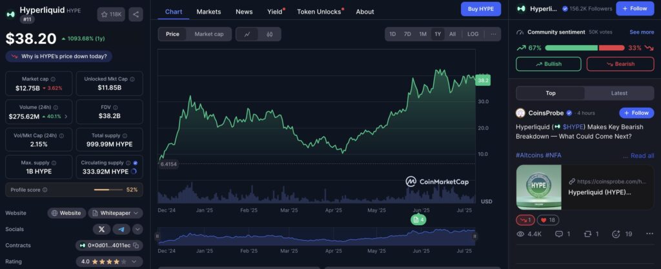Open X (Twitter) social link
Image resolution: width=661 pixels, height=269 pixels.
(x=101, y=229)
